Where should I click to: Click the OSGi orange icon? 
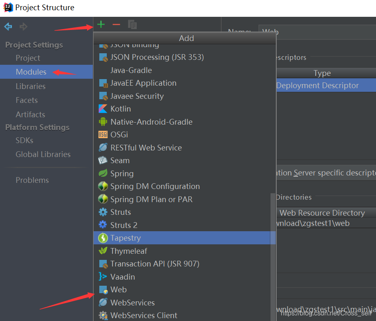pyautogui.click(x=103, y=134)
